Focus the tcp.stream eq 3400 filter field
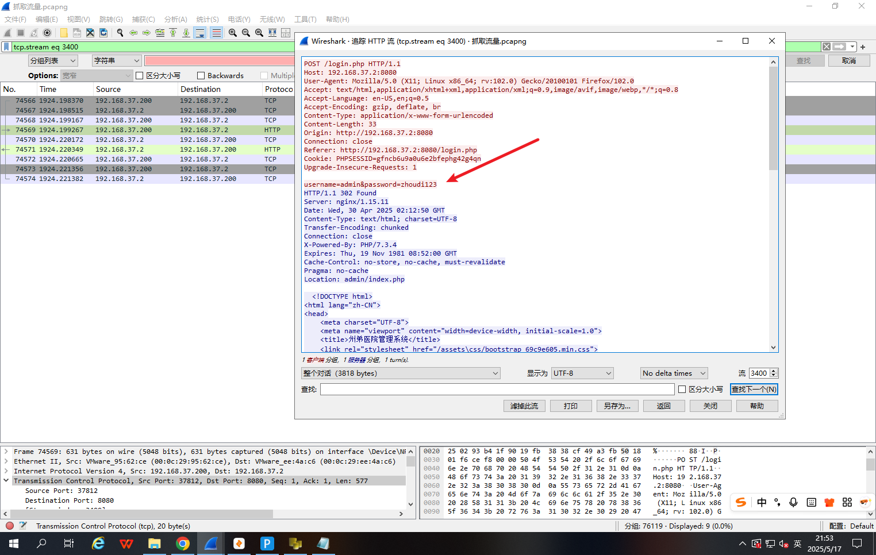 (417, 47)
